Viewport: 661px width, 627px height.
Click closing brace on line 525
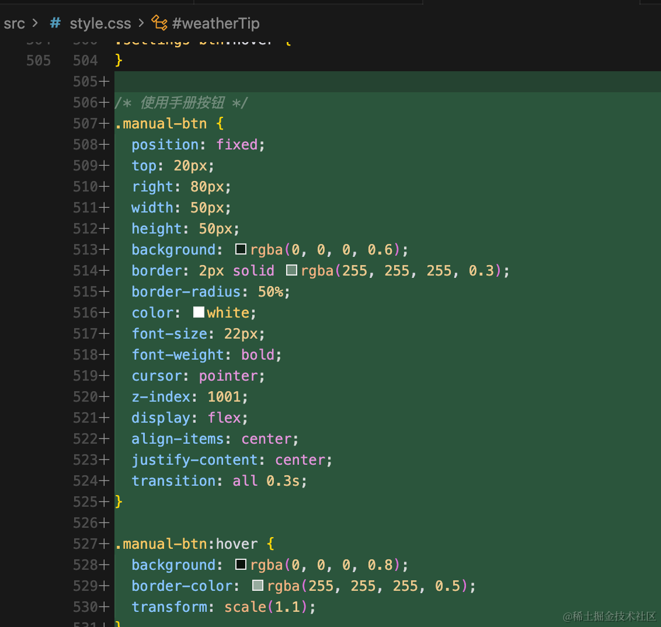119,502
